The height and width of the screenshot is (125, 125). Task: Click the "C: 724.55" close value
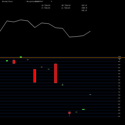point(46,8)
